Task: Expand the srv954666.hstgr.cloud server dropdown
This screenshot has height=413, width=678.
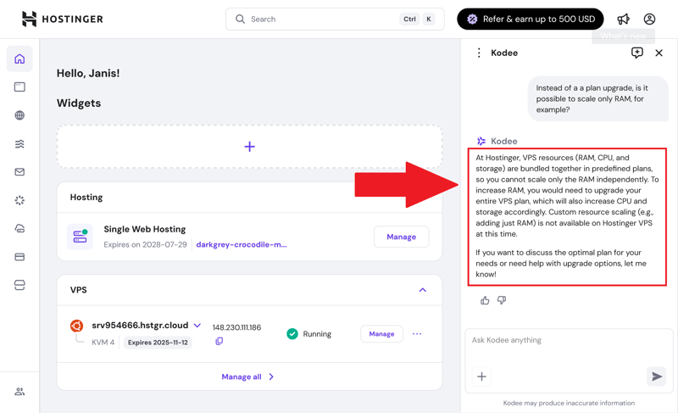Action: tap(197, 326)
